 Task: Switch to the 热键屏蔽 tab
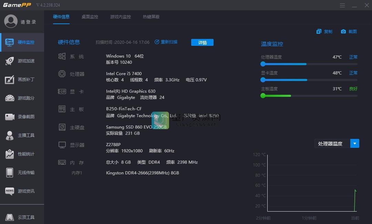(151, 17)
